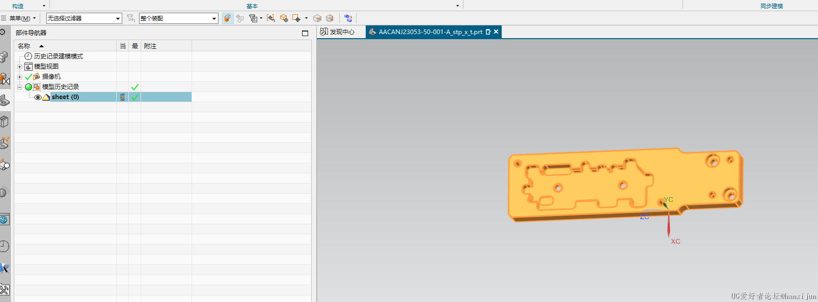The width and height of the screenshot is (818, 302).
Task: Click the green check in sheet (0) row
Action: click(135, 97)
